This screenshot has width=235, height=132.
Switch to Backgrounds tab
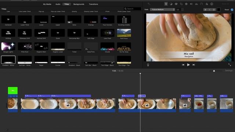click(79, 4)
